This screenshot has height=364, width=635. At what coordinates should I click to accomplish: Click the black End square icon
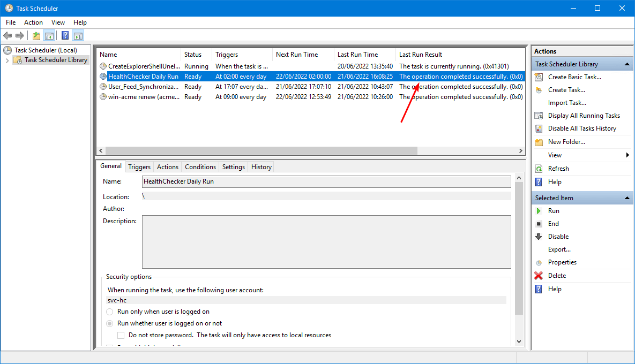pyautogui.click(x=539, y=224)
